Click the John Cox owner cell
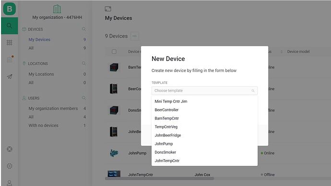Image resolution: width=331 pixels, height=186 pixels. pos(202,174)
